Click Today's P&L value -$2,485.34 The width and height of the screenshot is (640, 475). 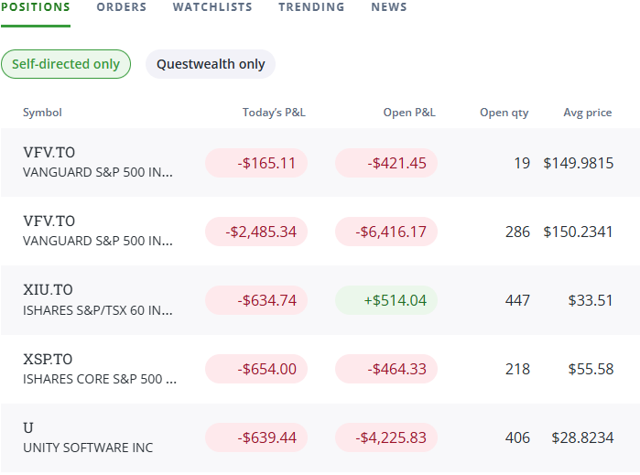[x=256, y=232]
